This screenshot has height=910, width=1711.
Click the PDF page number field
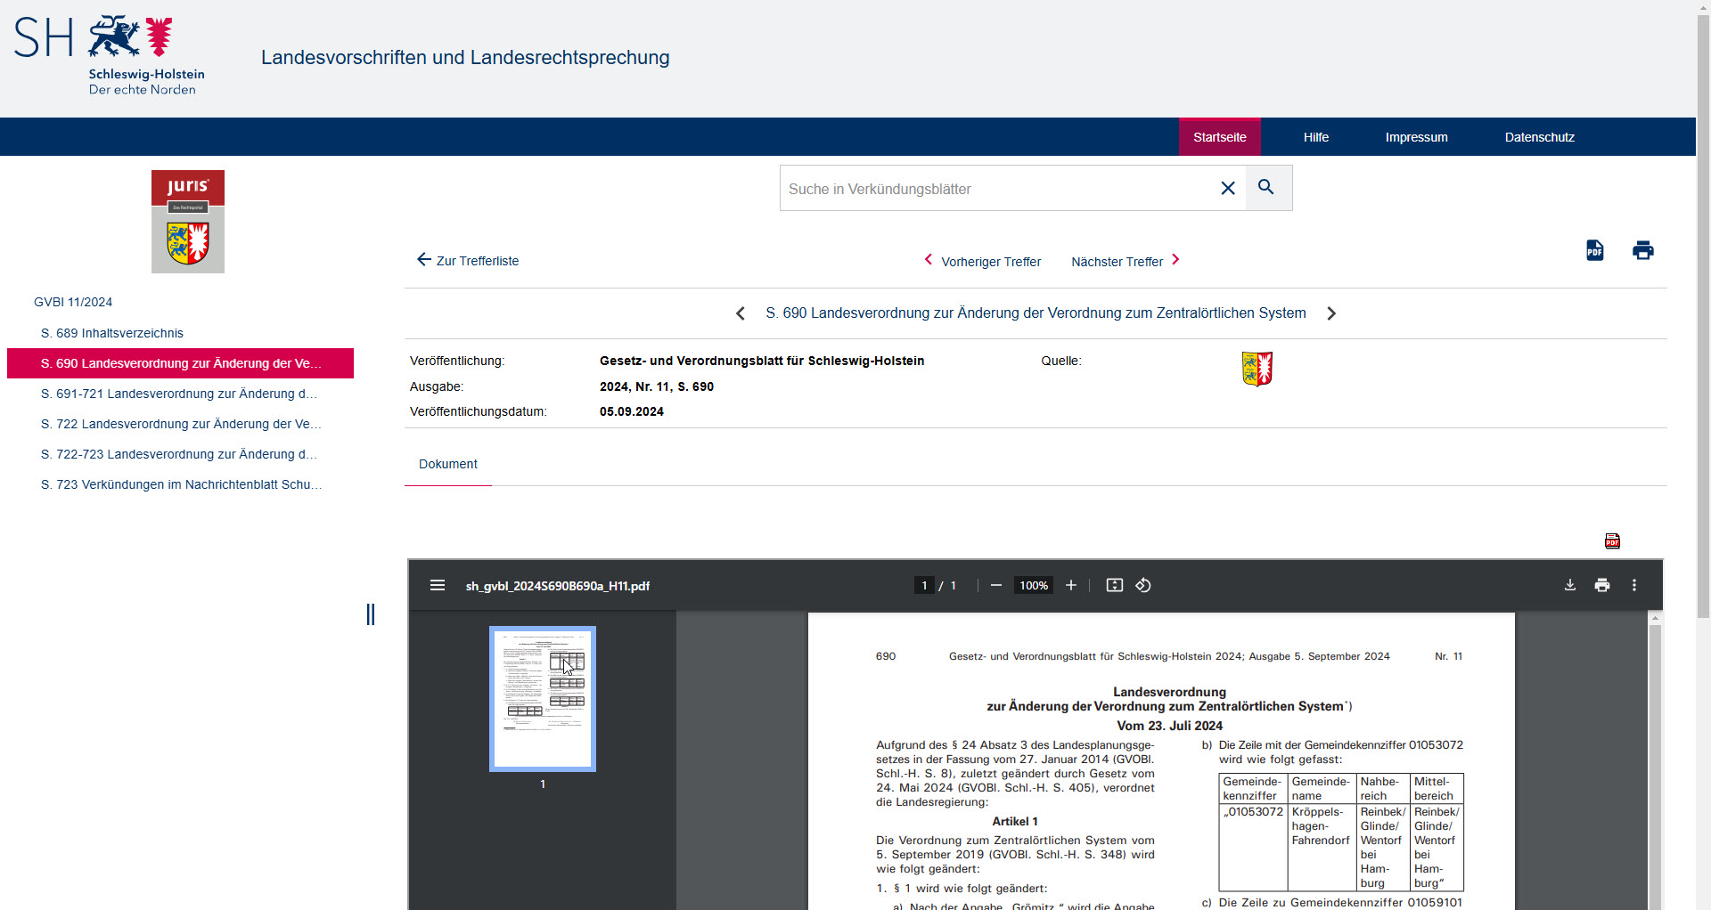pyautogui.click(x=924, y=585)
